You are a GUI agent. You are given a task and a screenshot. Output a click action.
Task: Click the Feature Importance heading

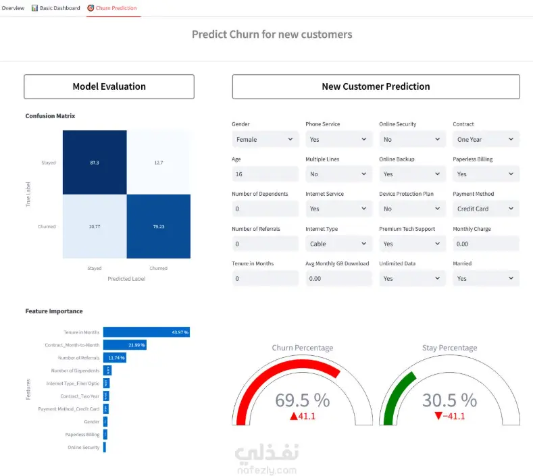pyautogui.click(x=54, y=311)
